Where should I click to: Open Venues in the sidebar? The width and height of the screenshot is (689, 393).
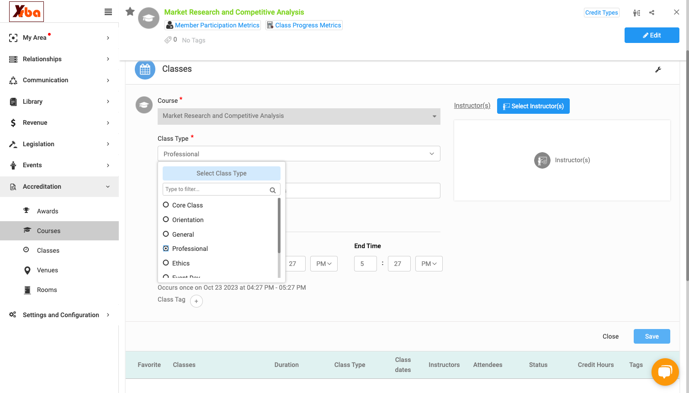pyautogui.click(x=48, y=270)
